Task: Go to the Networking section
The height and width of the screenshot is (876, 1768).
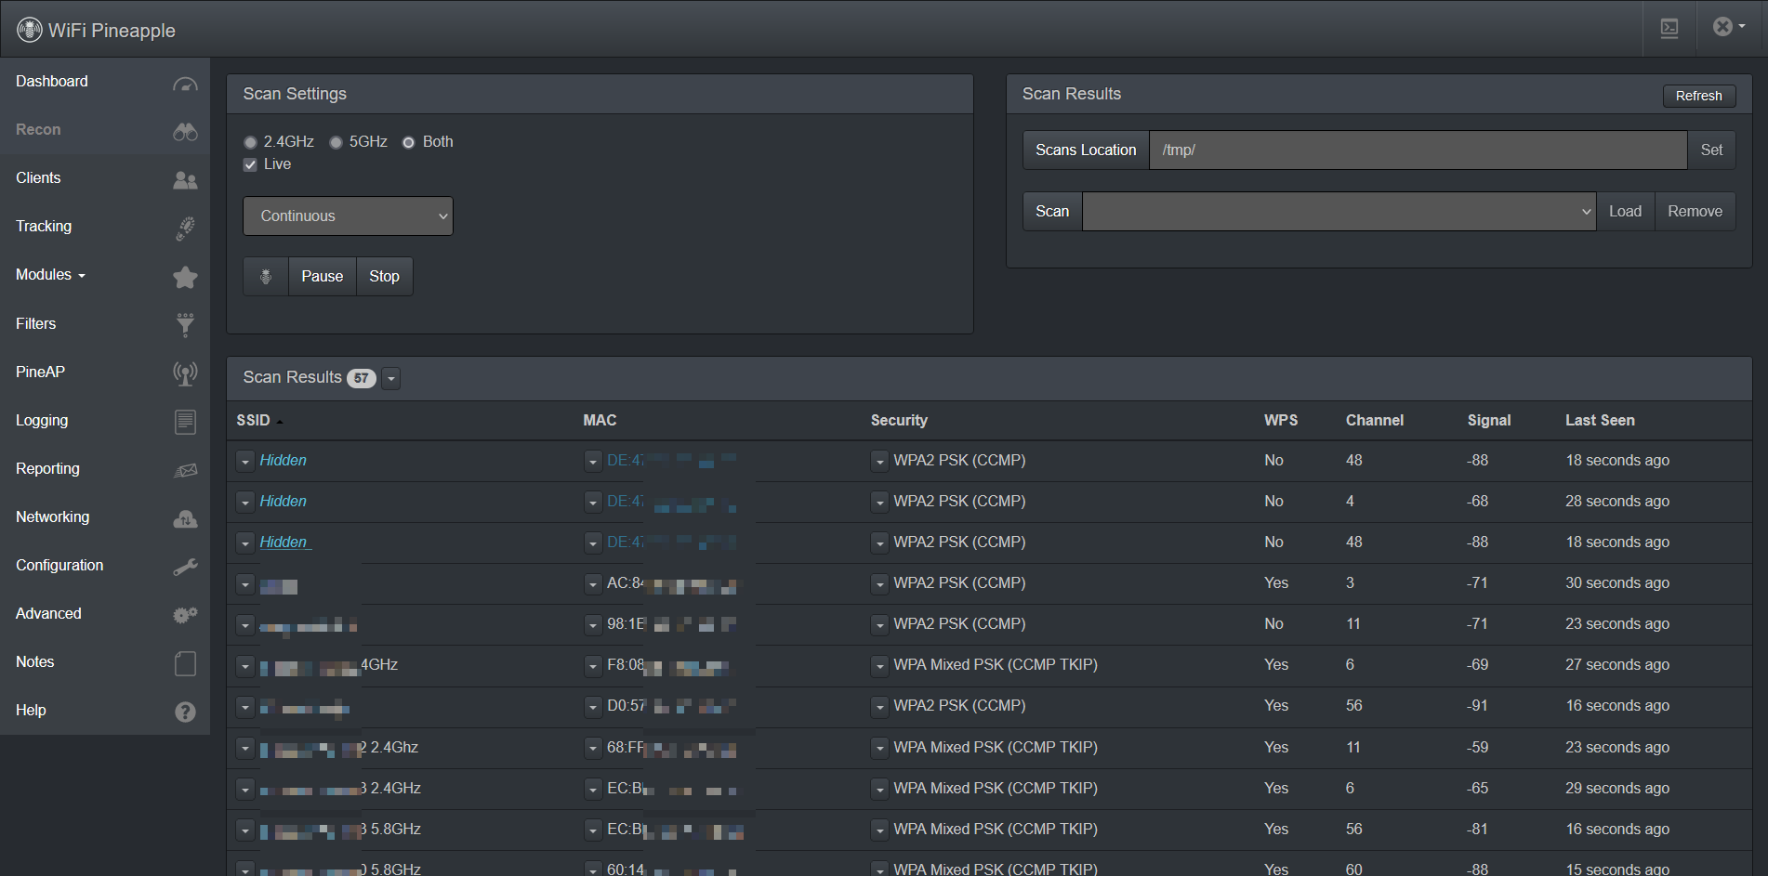Action: tap(53, 517)
